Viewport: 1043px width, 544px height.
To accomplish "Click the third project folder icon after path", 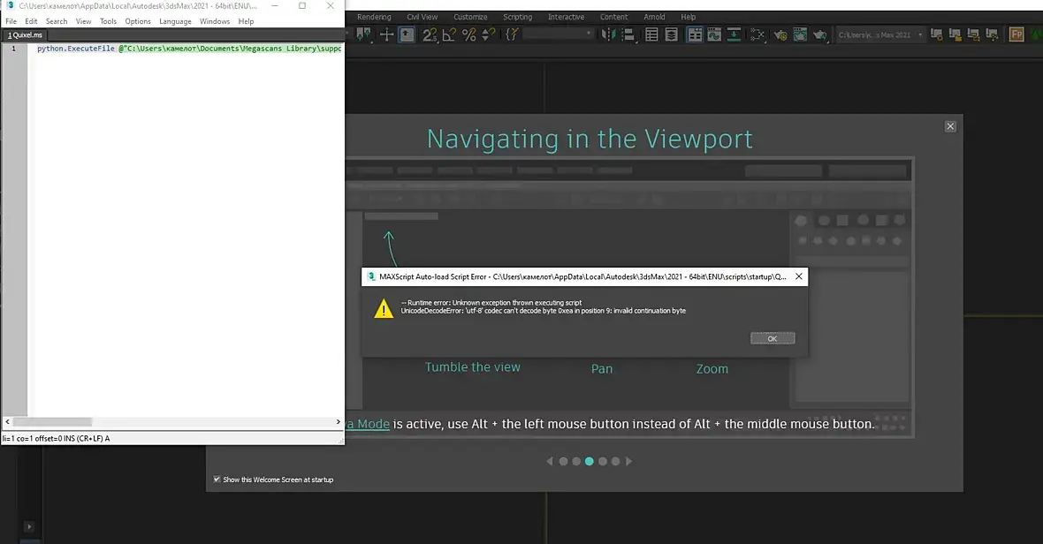I will tap(974, 34).
